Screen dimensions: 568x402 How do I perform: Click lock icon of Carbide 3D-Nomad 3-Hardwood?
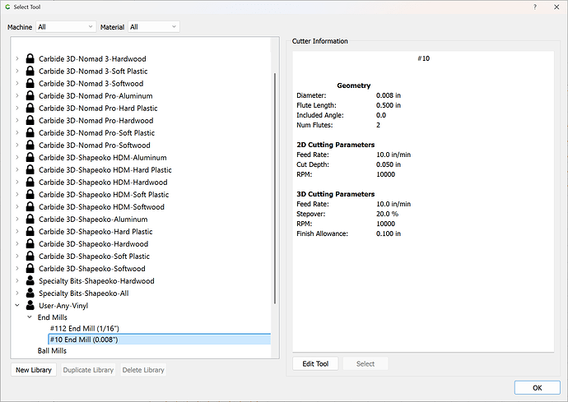coord(30,58)
